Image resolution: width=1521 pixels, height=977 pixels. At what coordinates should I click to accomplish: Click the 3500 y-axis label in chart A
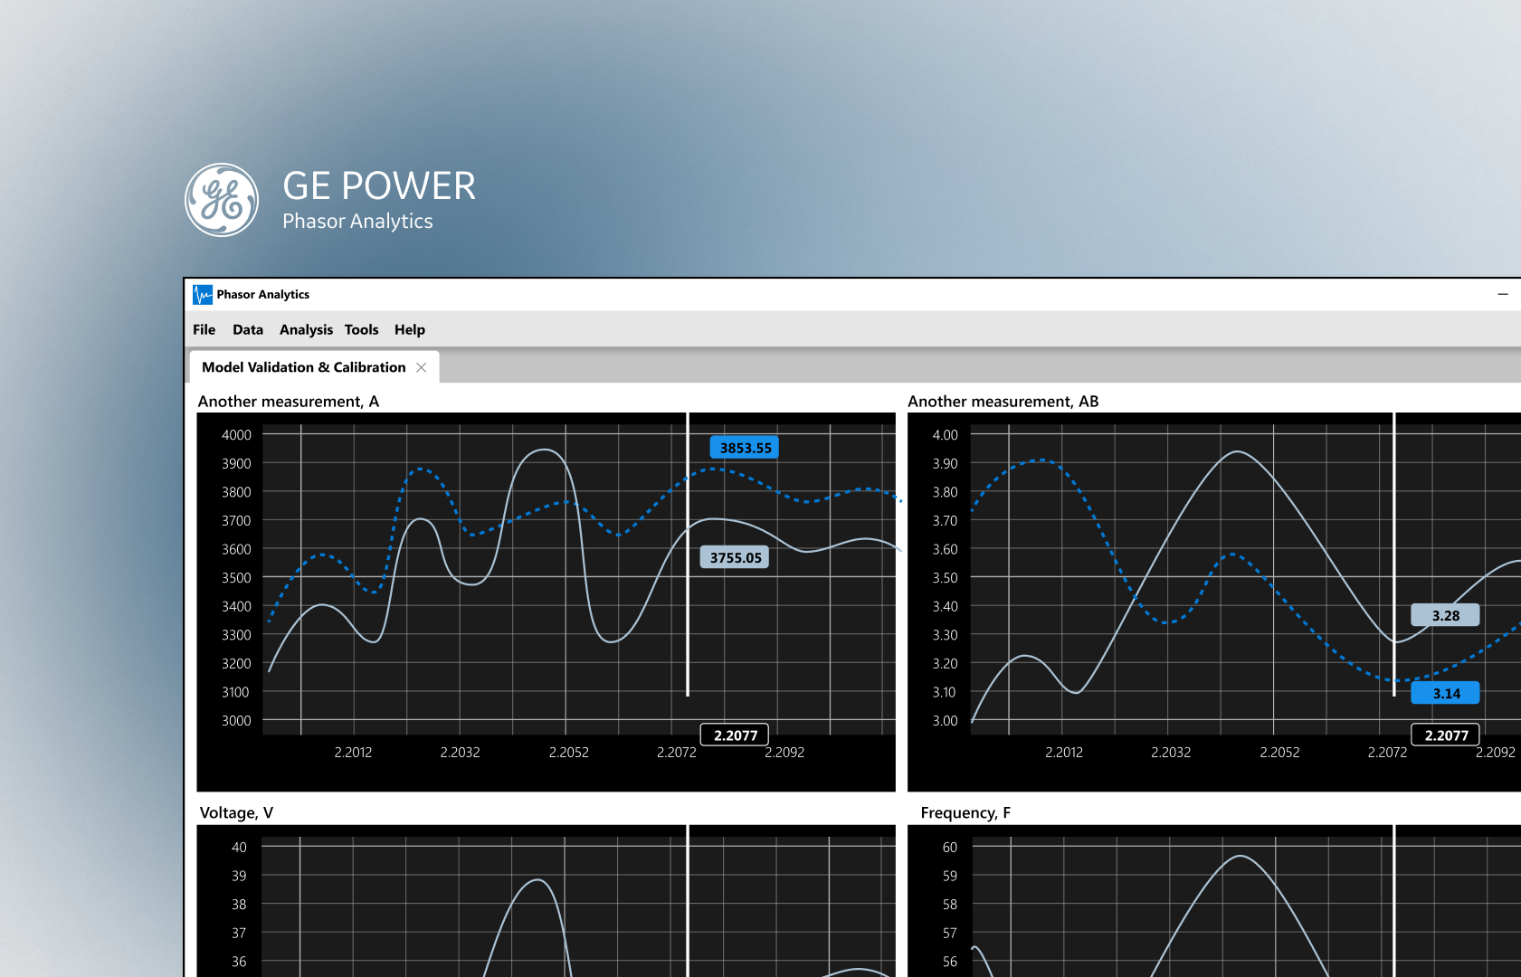[236, 577]
